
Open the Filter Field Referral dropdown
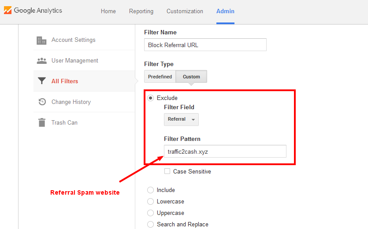pyautogui.click(x=181, y=119)
